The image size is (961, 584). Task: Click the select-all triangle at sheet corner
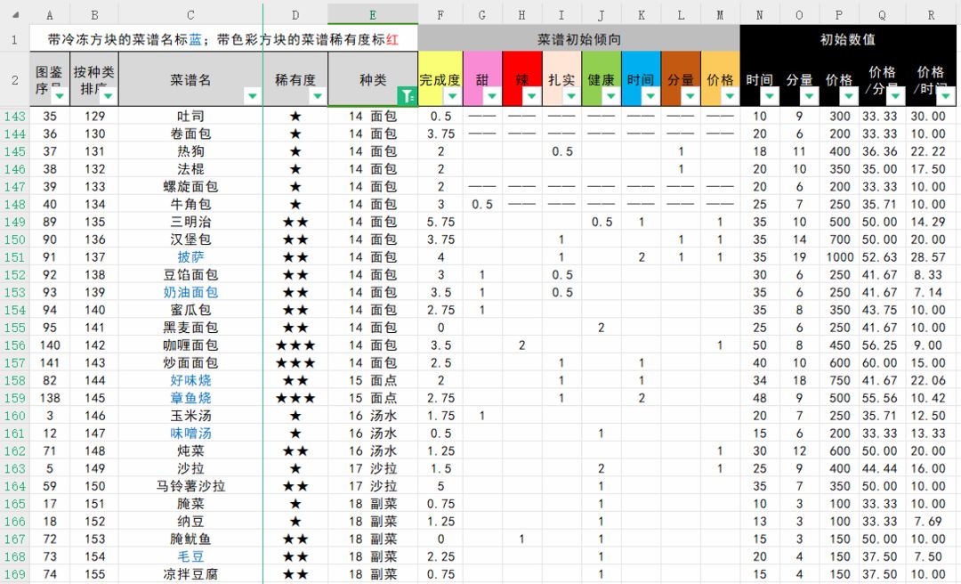pyautogui.click(x=16, y=15)
